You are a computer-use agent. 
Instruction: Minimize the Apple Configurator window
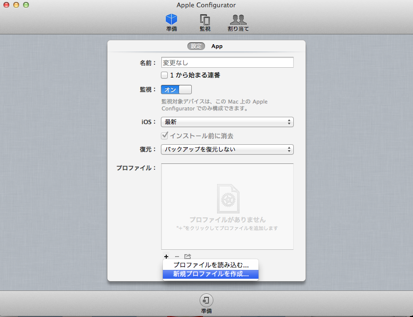16,5
